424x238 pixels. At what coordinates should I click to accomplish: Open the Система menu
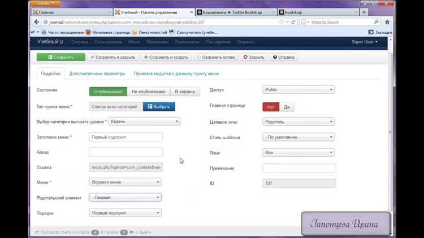80,42
